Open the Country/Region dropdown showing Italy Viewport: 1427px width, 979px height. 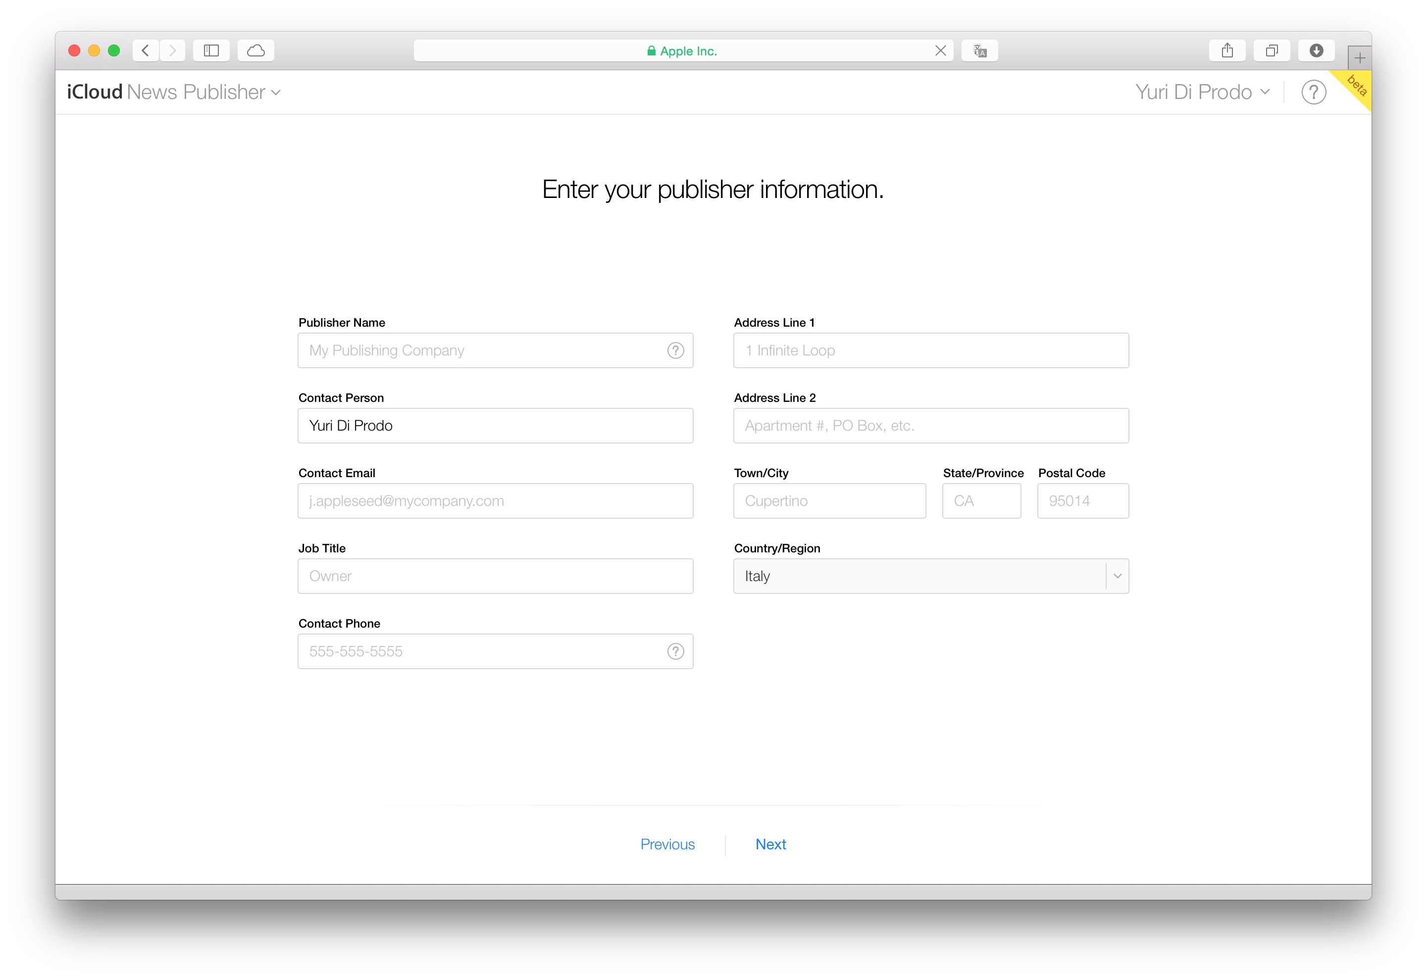click(x=931, y=576)
